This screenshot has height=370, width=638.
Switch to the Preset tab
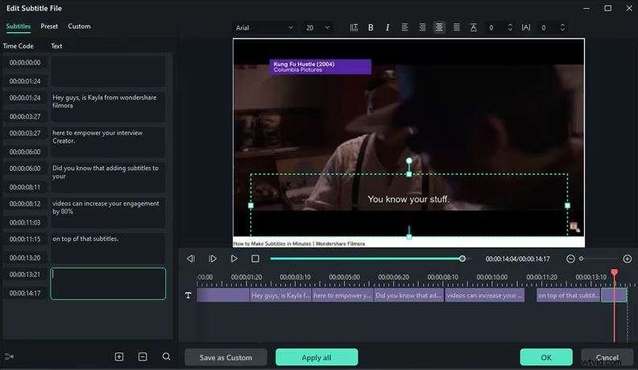pyautogui.click(x=49, y=26)
